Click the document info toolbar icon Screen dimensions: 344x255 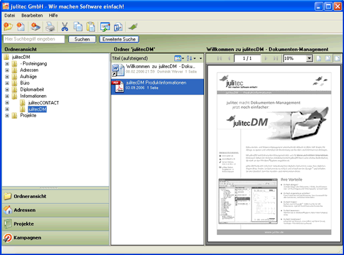coord(118,27)
